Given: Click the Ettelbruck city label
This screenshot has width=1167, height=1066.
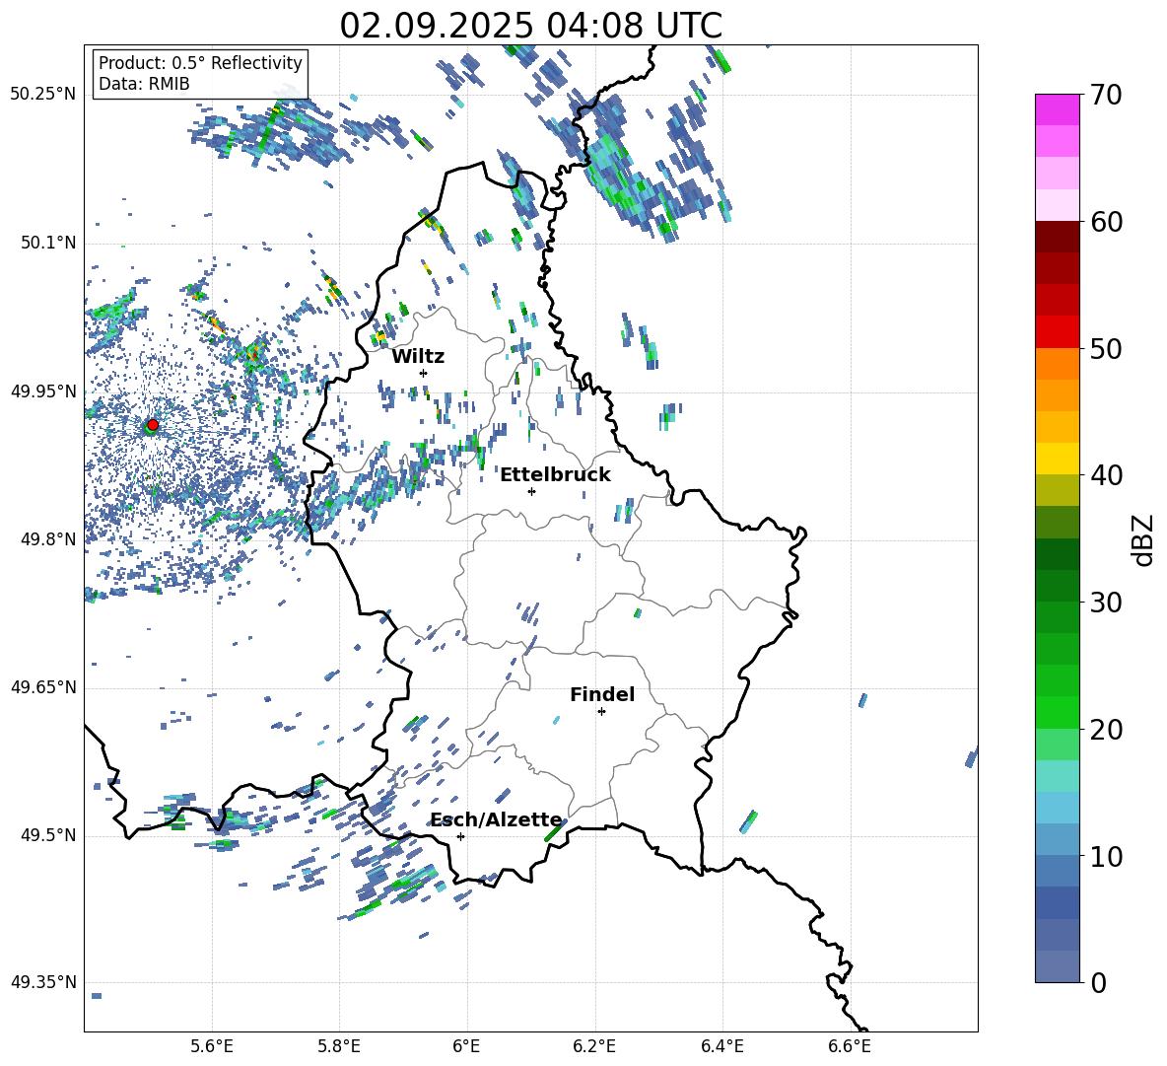Looking at the screenshot, I should [x=555, y=475].
